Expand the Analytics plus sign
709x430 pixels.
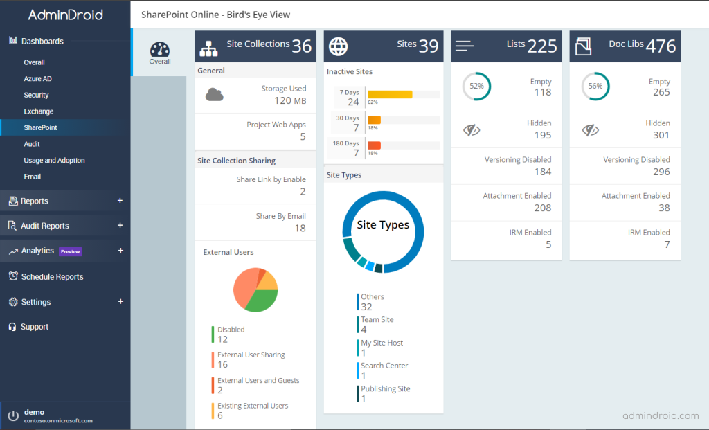tap(120, 250)
